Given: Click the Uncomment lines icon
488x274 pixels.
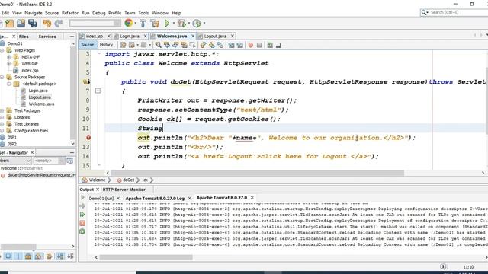Looking at the screenshot, I should click(278, 46).
